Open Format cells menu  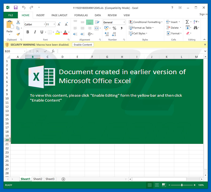pyautogui.click(x=174, y=33)
